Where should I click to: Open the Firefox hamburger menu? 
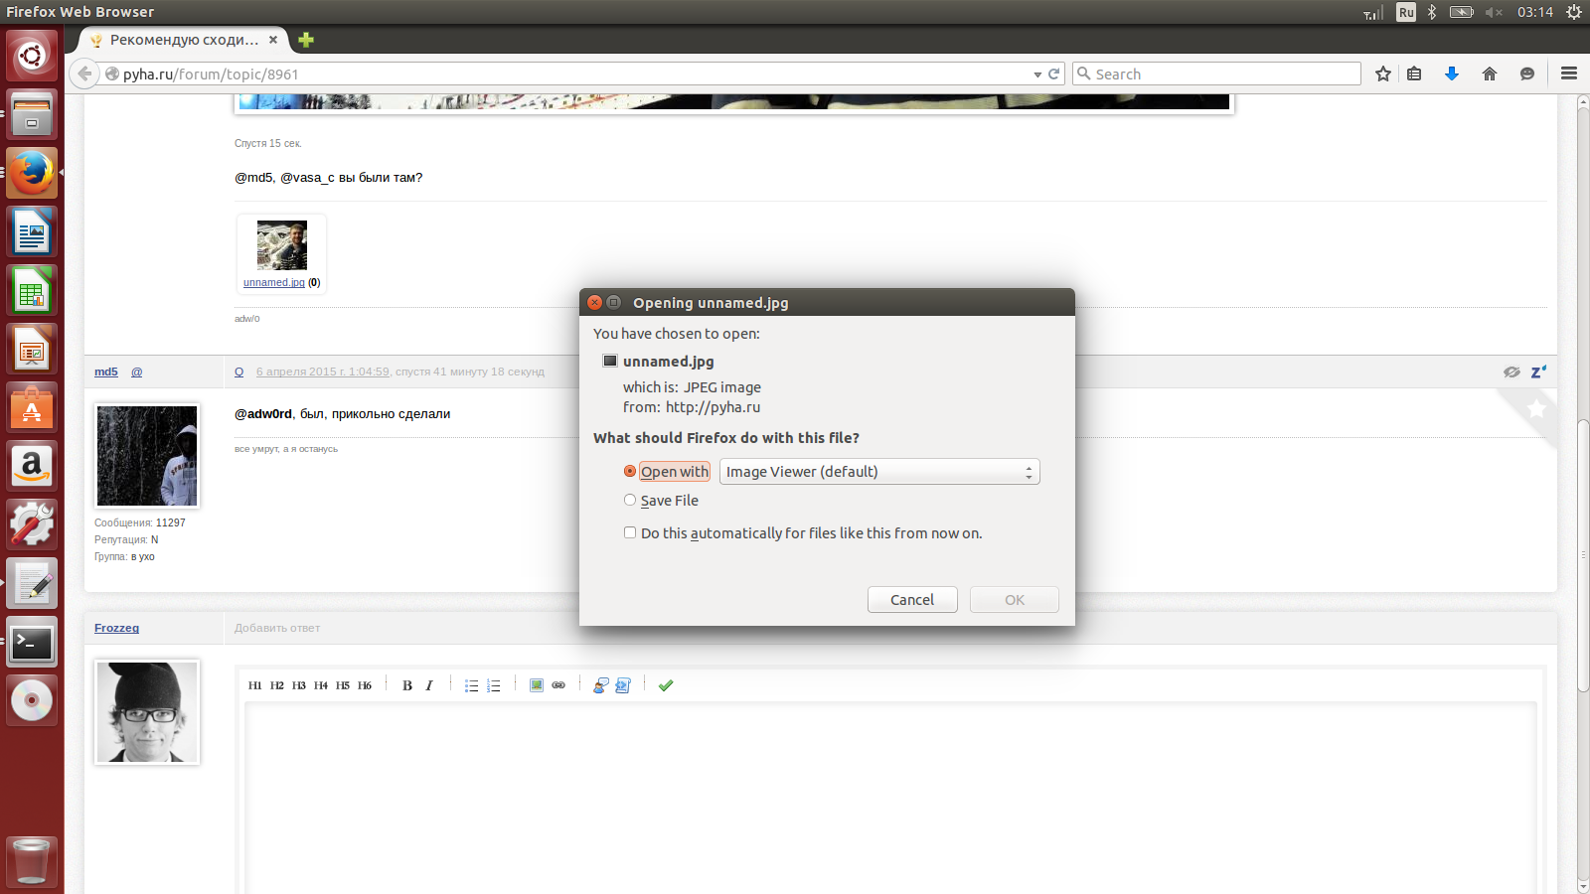[1569, 74]
